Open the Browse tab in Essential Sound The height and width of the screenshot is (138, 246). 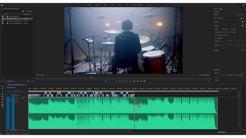click(x=216, y=9)
